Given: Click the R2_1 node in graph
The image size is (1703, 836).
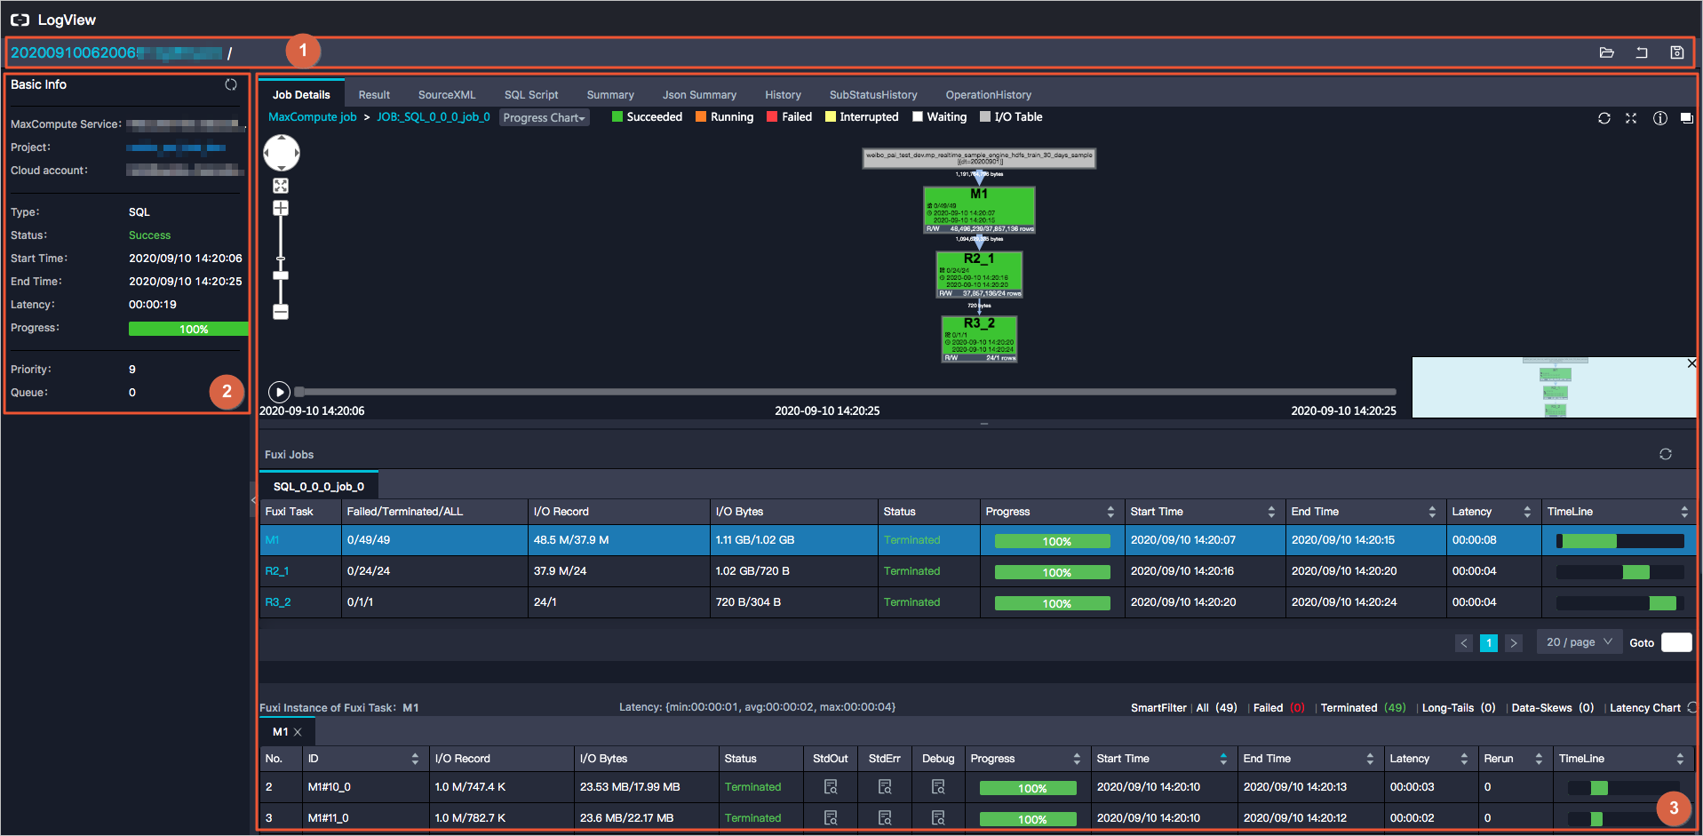Looking at the screenshot, I should [x=979, y=275].
